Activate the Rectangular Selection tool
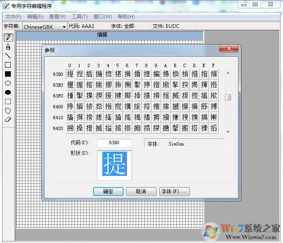This screenshot has height=243, width=283. 8,101
